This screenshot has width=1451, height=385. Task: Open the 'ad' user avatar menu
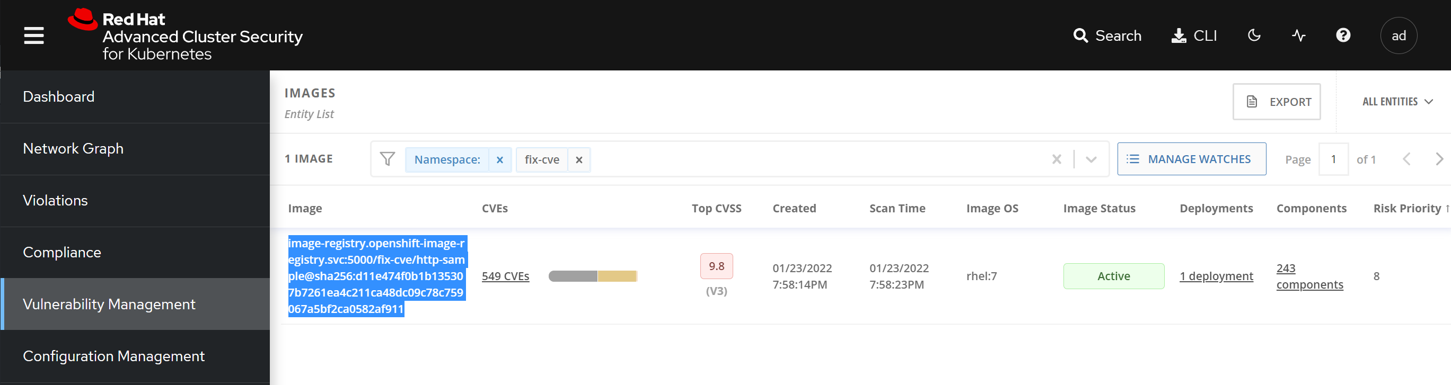point(1398,35)
